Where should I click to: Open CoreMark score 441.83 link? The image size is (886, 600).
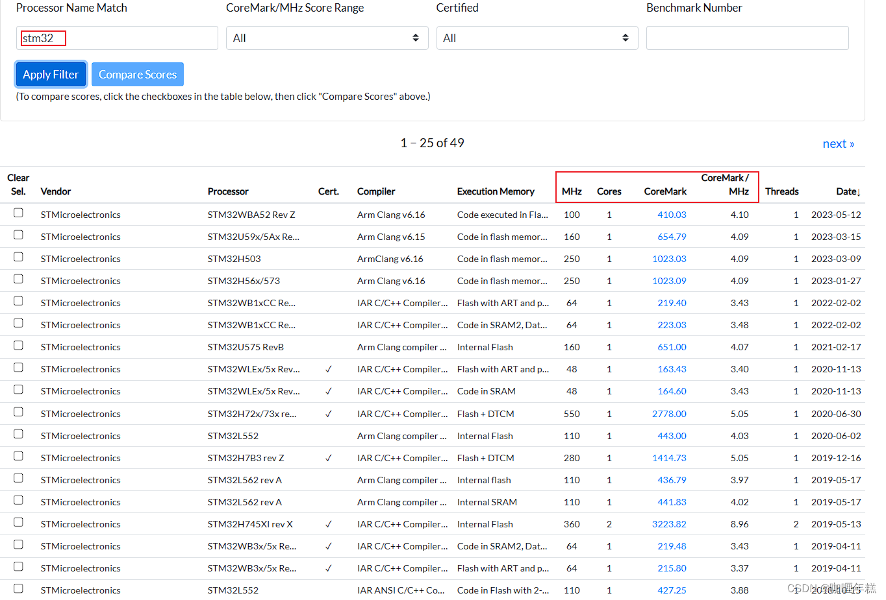(x=672, y=502)
